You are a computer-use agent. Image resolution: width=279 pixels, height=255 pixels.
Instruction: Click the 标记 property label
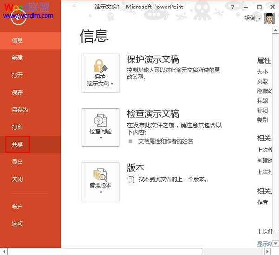(x=262, y=110)
